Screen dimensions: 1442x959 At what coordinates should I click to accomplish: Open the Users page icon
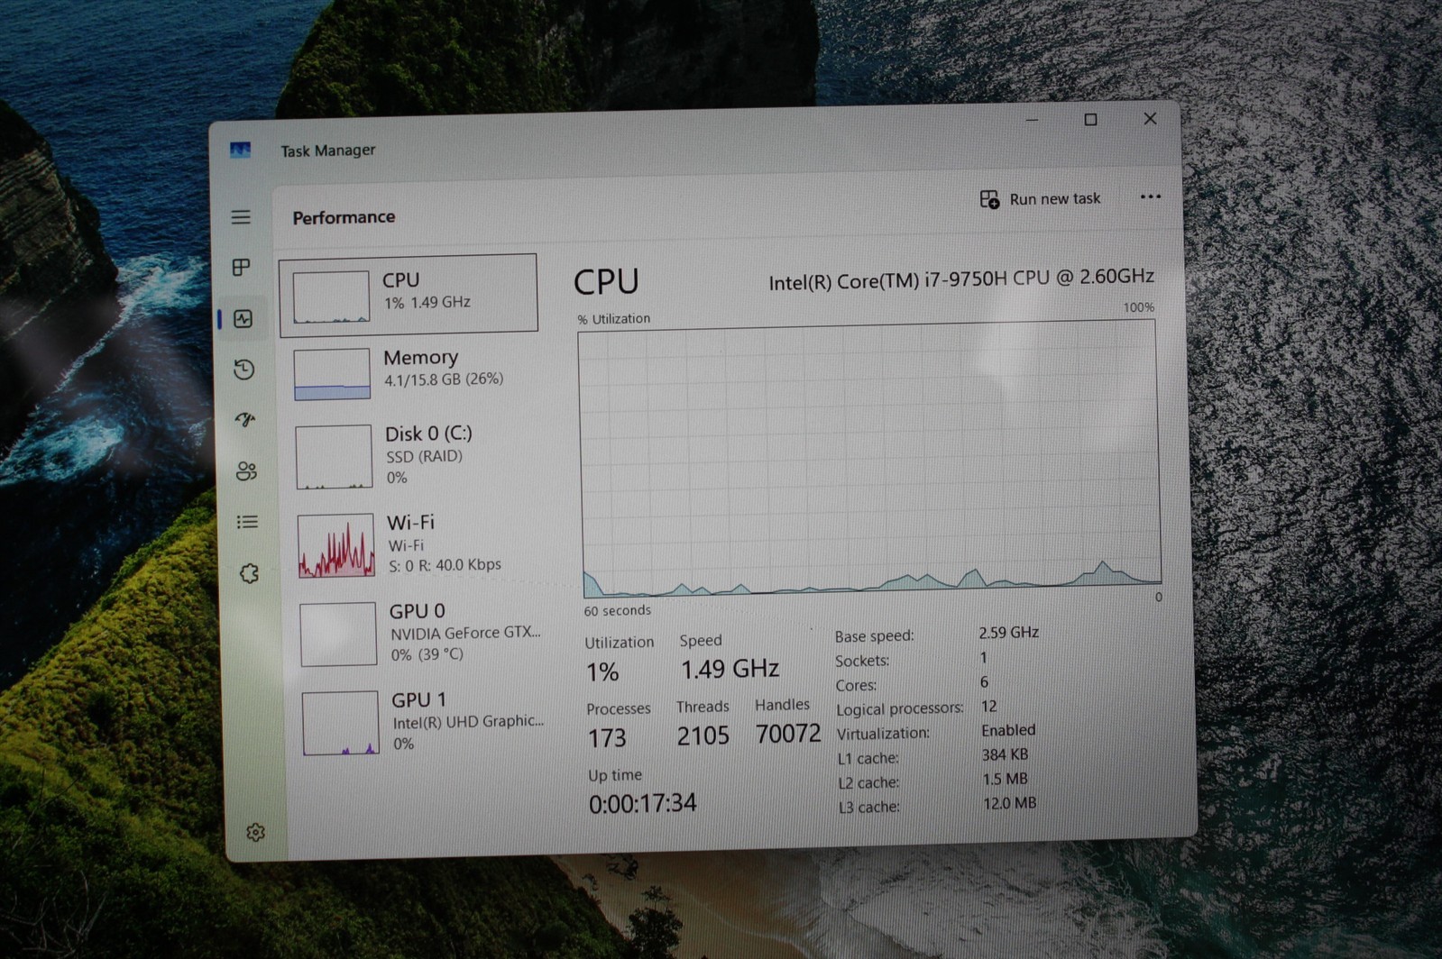[246, 470]
